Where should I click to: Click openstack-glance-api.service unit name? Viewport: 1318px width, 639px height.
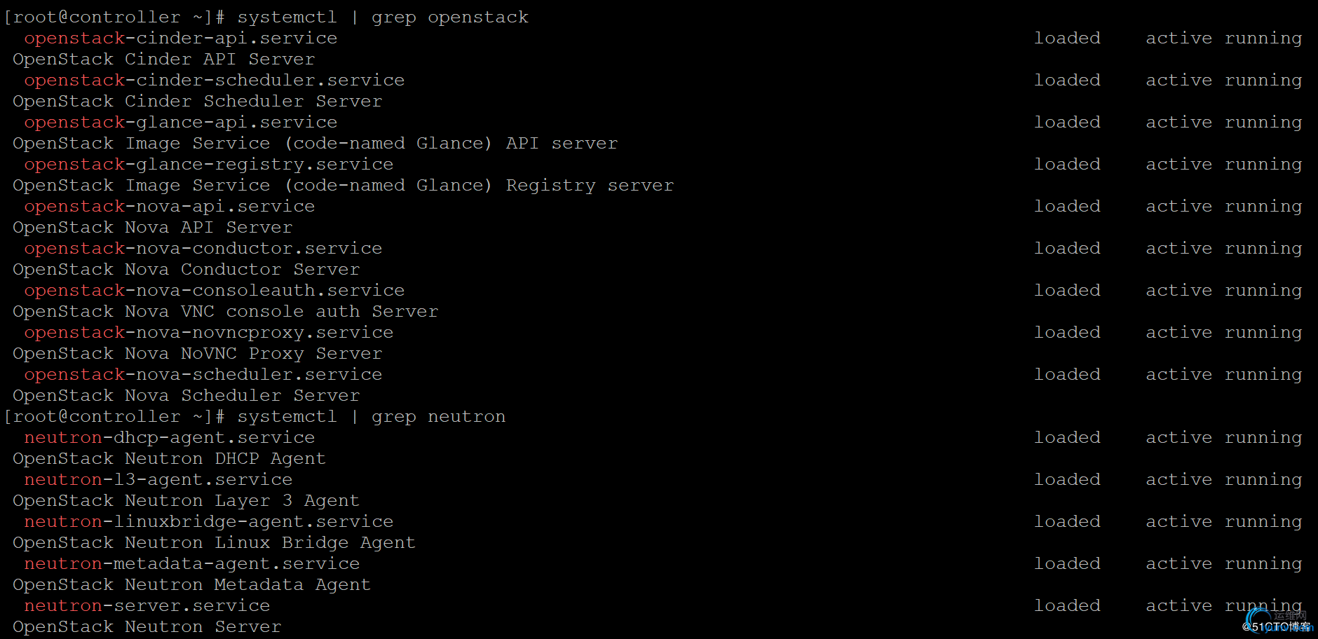click(181, 123)
